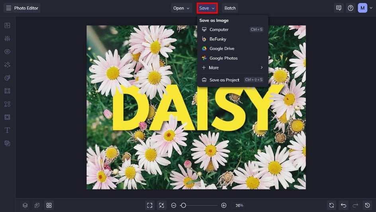Click the redo arrow icon
This screenshot has width=376, height=212.
click(355, 205)
